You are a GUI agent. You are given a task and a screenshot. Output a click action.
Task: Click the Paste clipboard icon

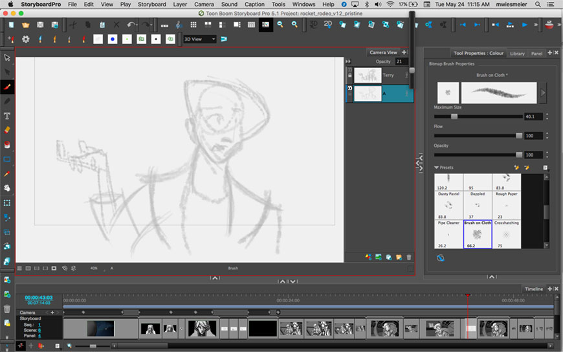tap(102, 25)
